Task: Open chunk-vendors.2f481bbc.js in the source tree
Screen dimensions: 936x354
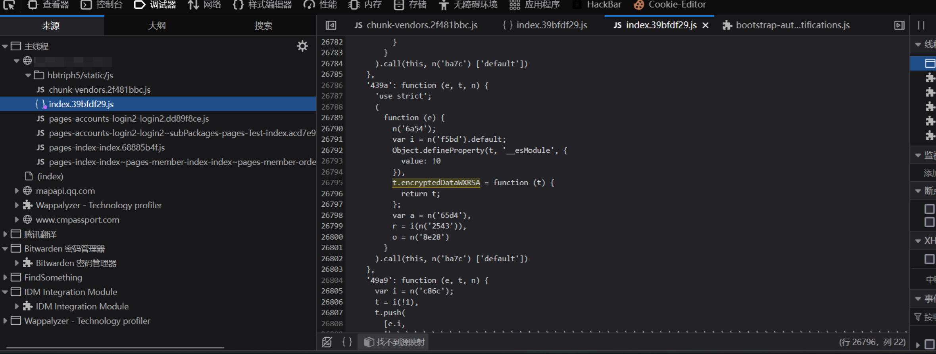Action: (100, 90)
